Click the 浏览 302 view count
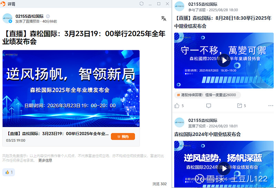The width and height of the screenshot is (276, 188). 159,184
